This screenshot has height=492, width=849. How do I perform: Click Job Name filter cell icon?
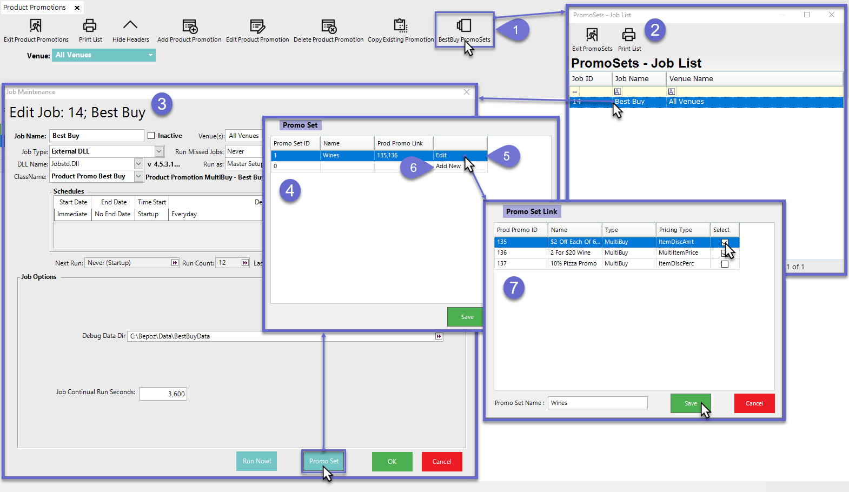coord(618,91)
